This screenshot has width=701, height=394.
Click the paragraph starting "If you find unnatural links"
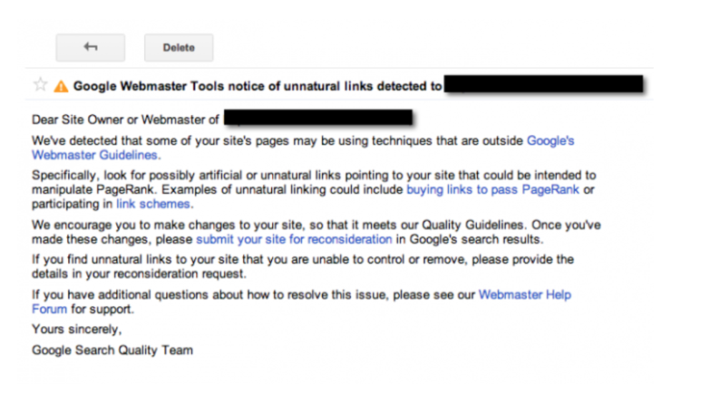tap(303, 266)
